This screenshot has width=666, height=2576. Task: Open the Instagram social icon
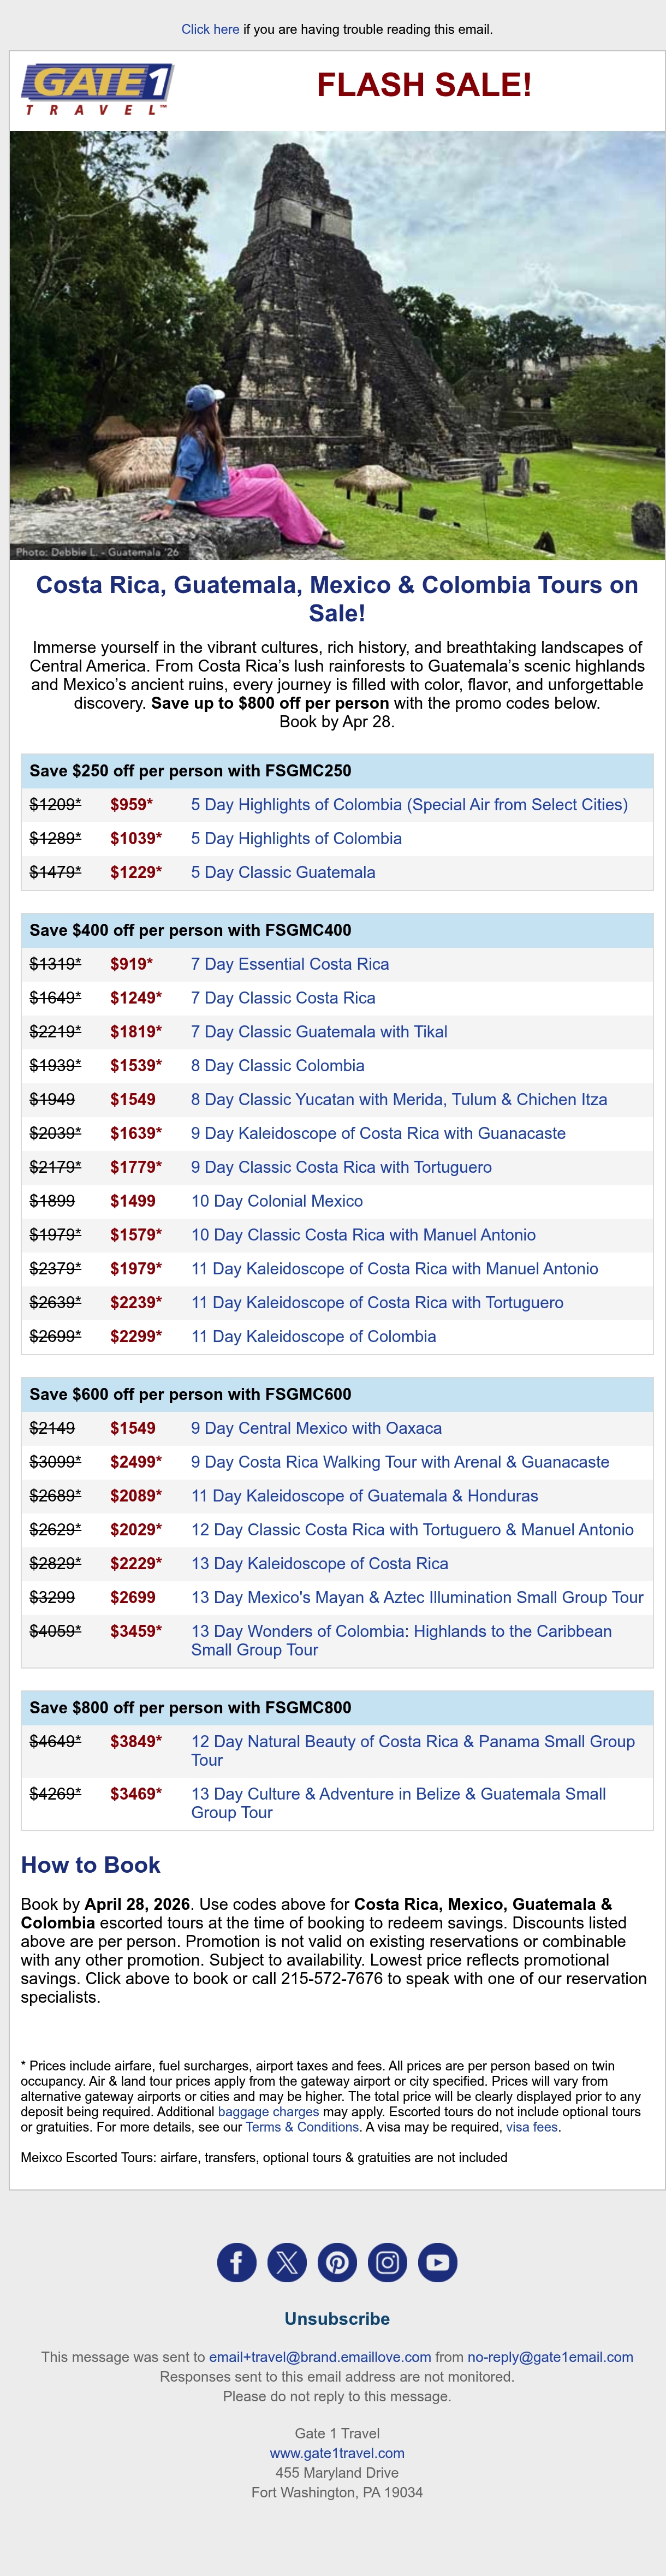[x=387, y=2262]
